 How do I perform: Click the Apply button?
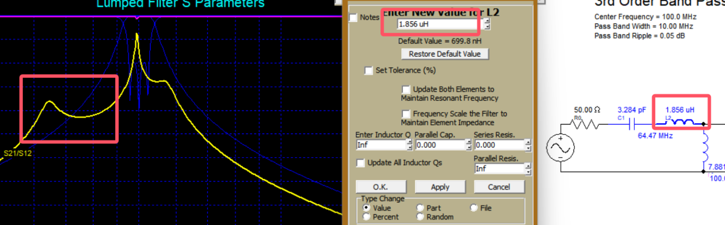point(440,187)
